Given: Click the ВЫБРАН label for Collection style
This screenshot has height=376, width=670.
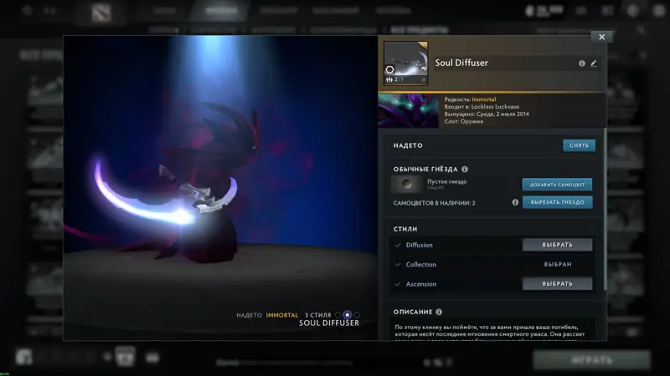Looking at the screenshot, I should tap(558, 264).
